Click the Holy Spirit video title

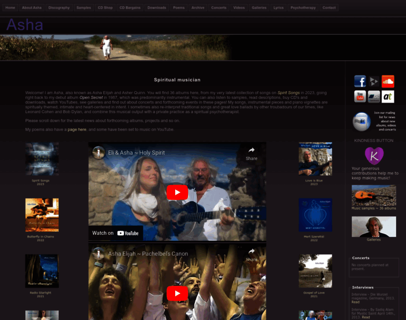point(136,153)
